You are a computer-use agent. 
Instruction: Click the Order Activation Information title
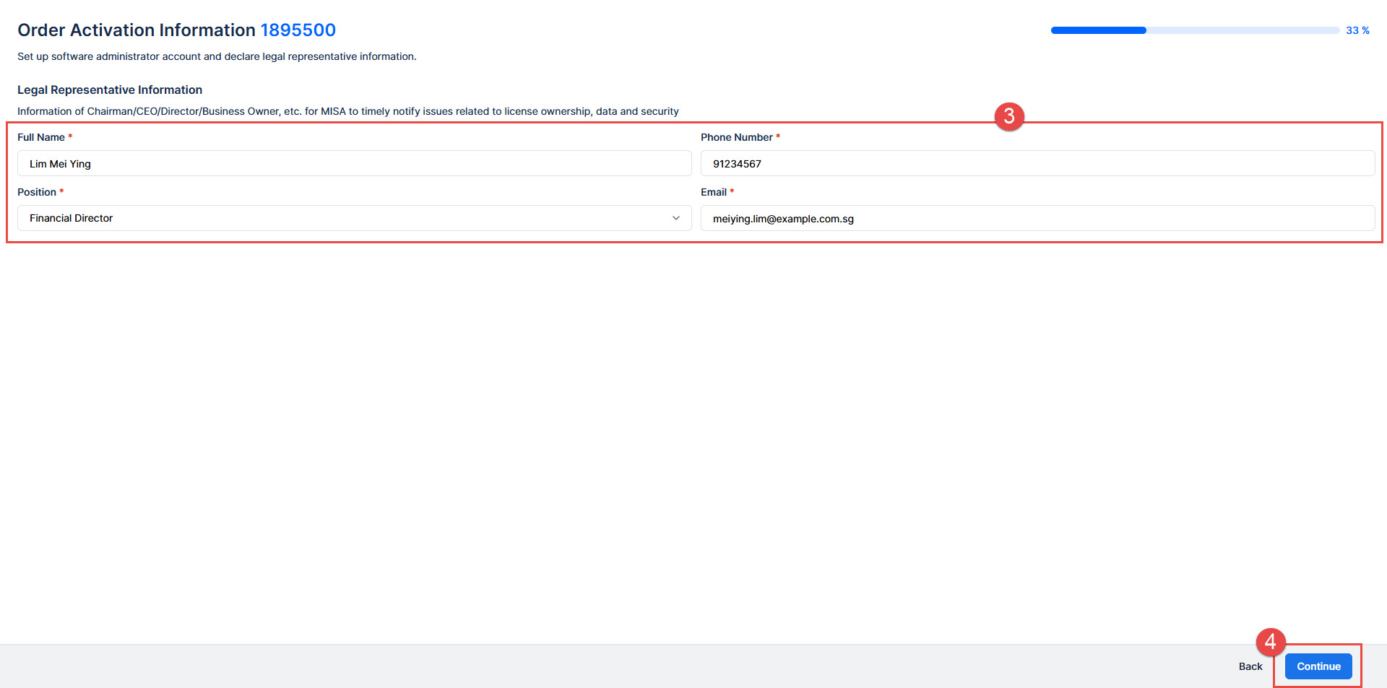tap(137, 30)
